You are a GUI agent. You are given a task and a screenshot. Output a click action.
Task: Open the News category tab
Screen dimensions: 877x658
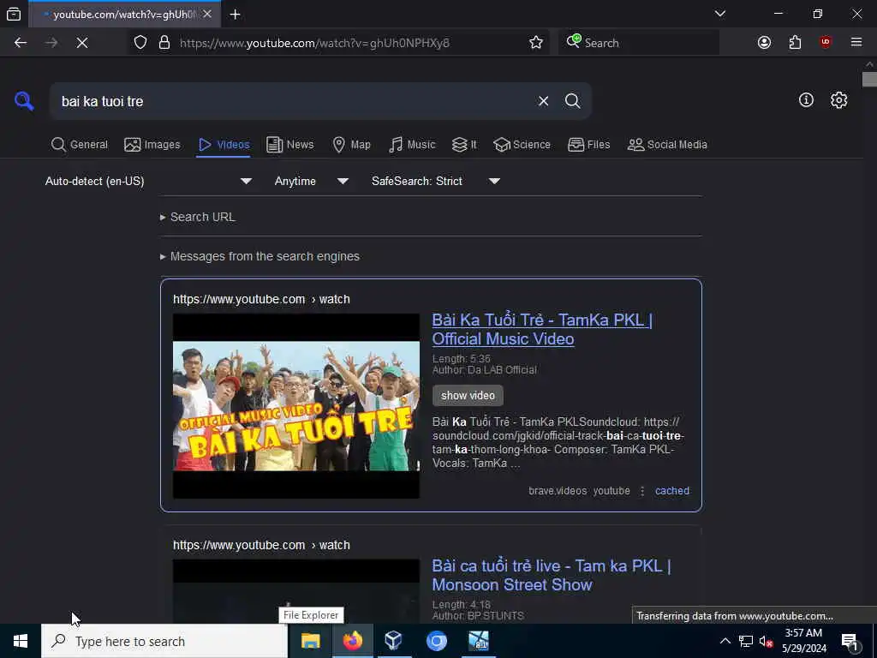pos(290,144)
